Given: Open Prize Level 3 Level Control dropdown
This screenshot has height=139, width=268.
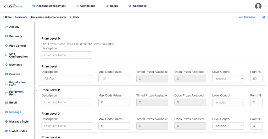Looking at the screenshot, I should tap(228, 126).
